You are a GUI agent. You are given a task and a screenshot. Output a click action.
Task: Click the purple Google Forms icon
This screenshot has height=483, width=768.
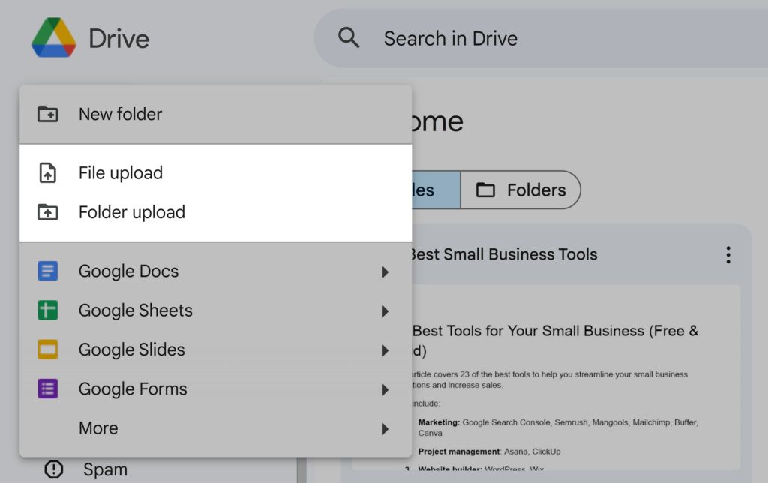48,388
